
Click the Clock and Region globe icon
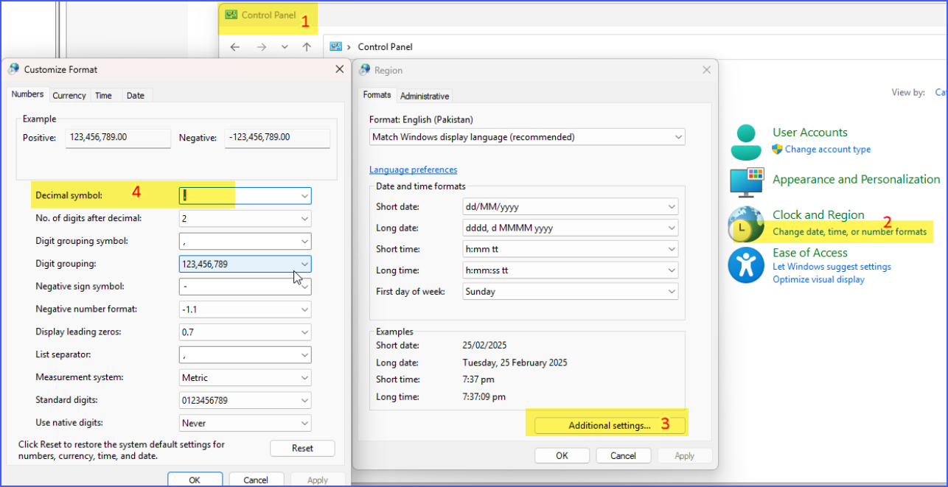click(x=746, y=225)
